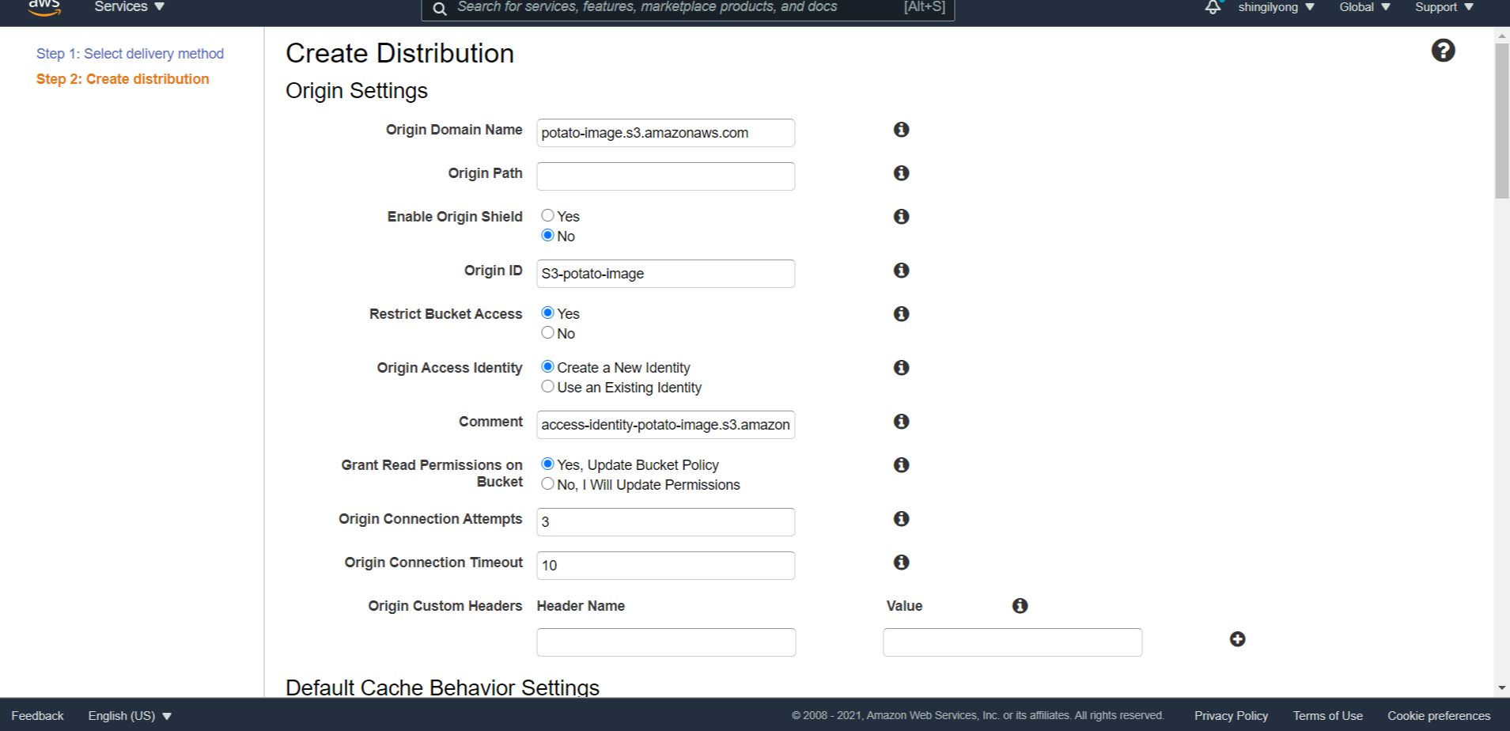Show info for Origin Domain Name
Viewport: 1510px width, 731px height.
click(x=901, y=129)
